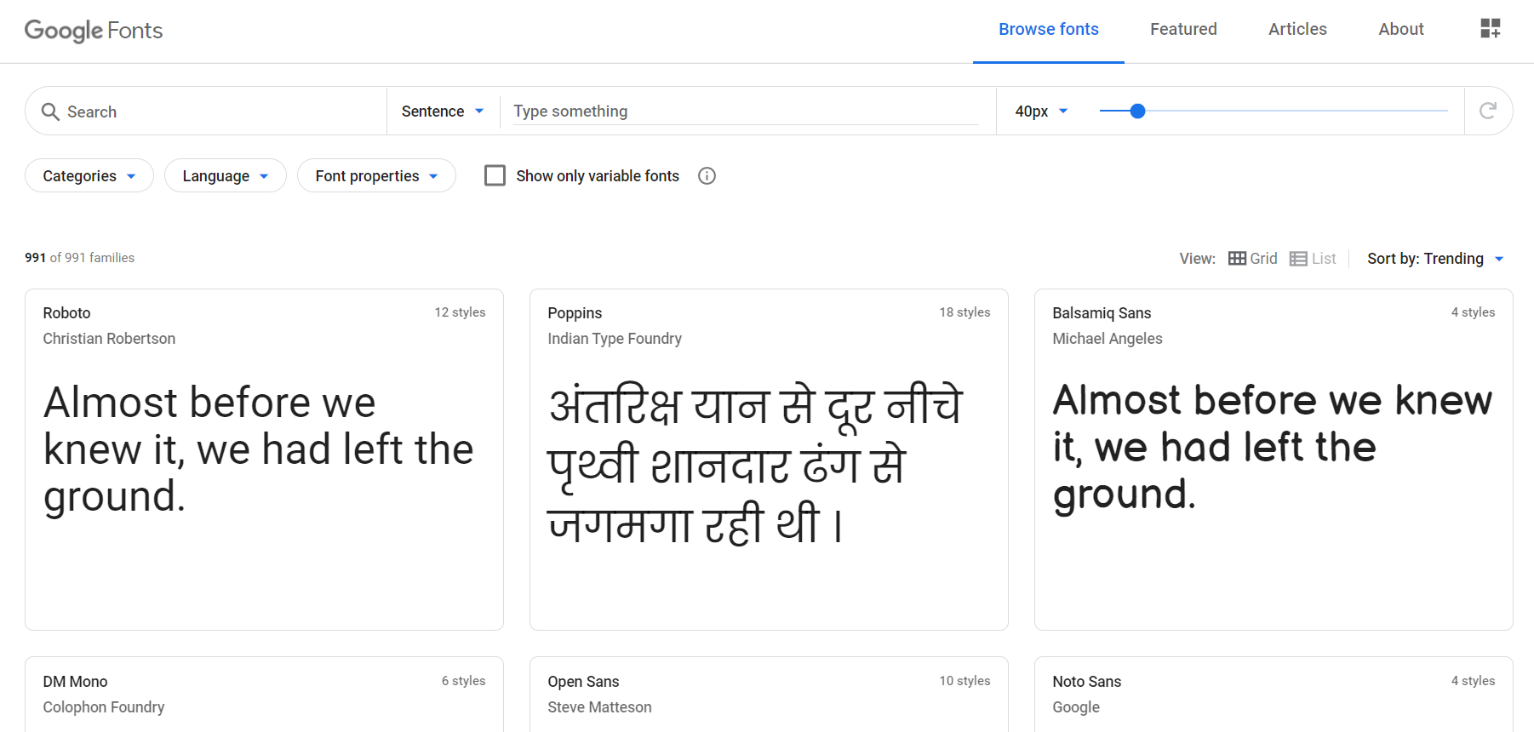
Task: Click the 10 styles label on Open Sans
Action: [x=964, y=681]
